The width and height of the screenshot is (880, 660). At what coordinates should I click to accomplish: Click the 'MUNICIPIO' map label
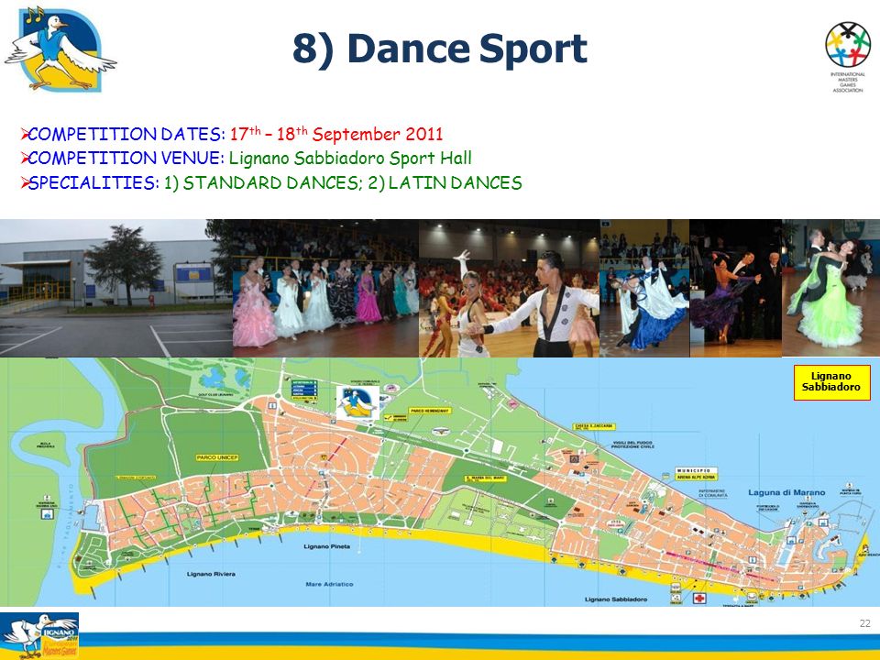pyautogui.click(x=696, y=470)
